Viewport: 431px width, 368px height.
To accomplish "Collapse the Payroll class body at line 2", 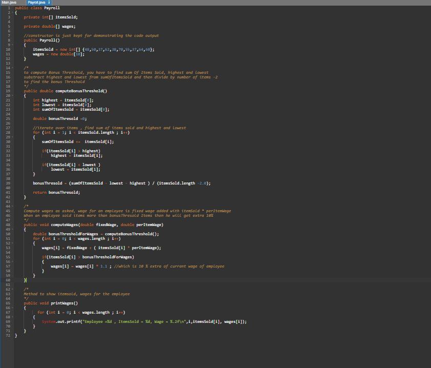I will 12,13.
